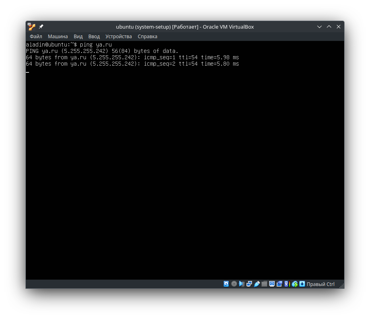Open the Машина menu

coord(58,36)
